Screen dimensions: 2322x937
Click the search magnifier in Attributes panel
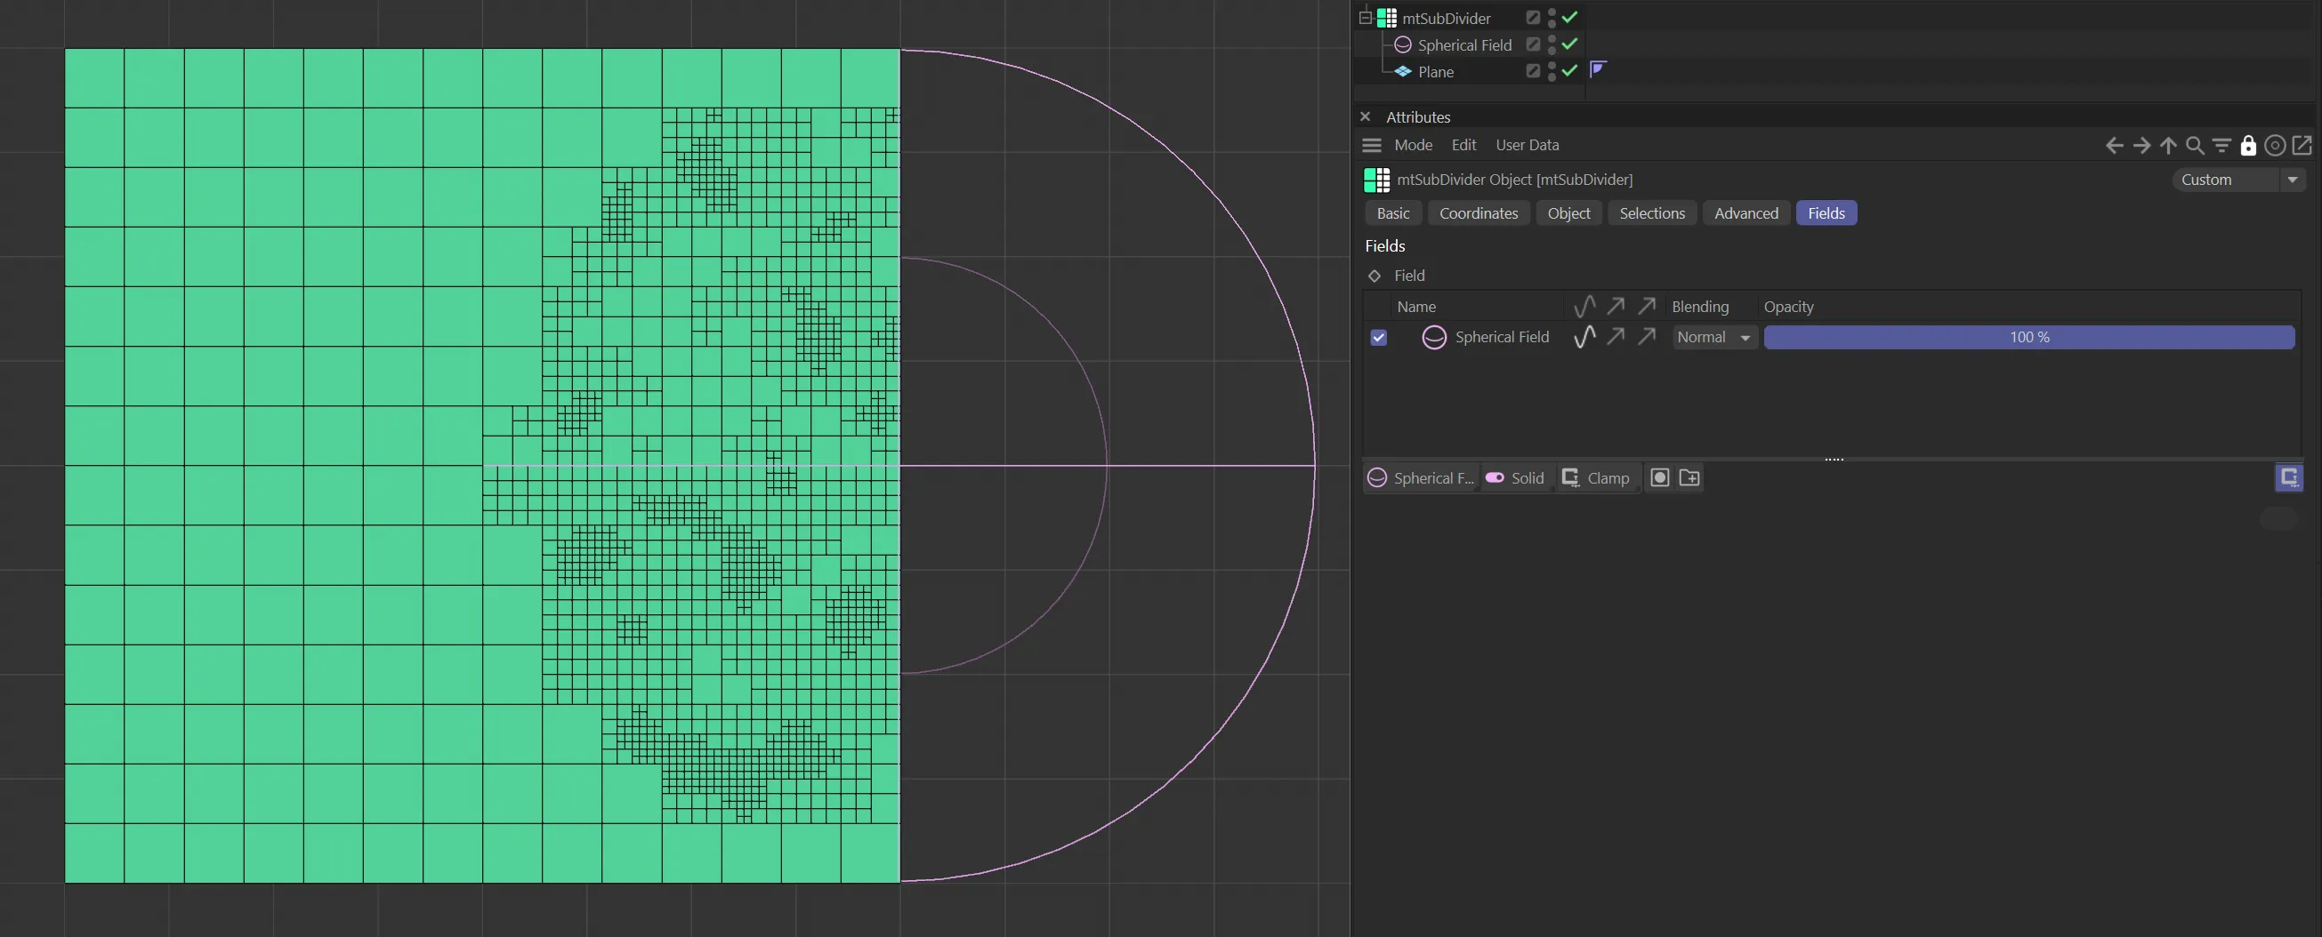(x=2195, y=145)
